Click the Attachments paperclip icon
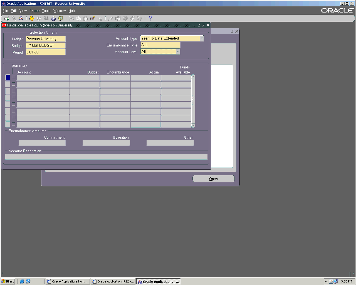Viewport: 356px width, 285px height. pos(132,18)
